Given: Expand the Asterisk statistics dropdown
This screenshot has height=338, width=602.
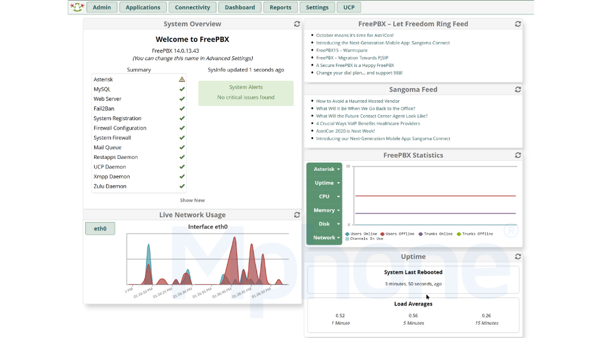Looking at the screenshot, I should pos(324,169).
